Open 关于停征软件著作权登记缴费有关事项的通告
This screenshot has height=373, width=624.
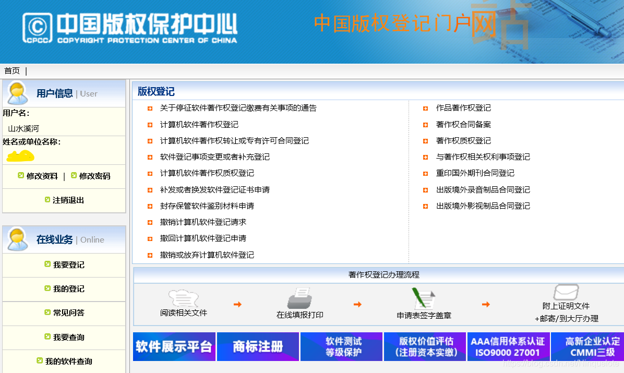(x=237, y=108)
